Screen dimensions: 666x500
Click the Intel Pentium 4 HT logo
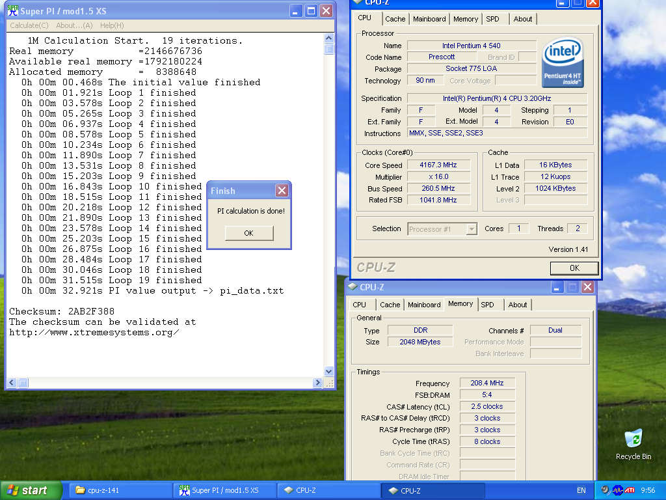(563, 62)
